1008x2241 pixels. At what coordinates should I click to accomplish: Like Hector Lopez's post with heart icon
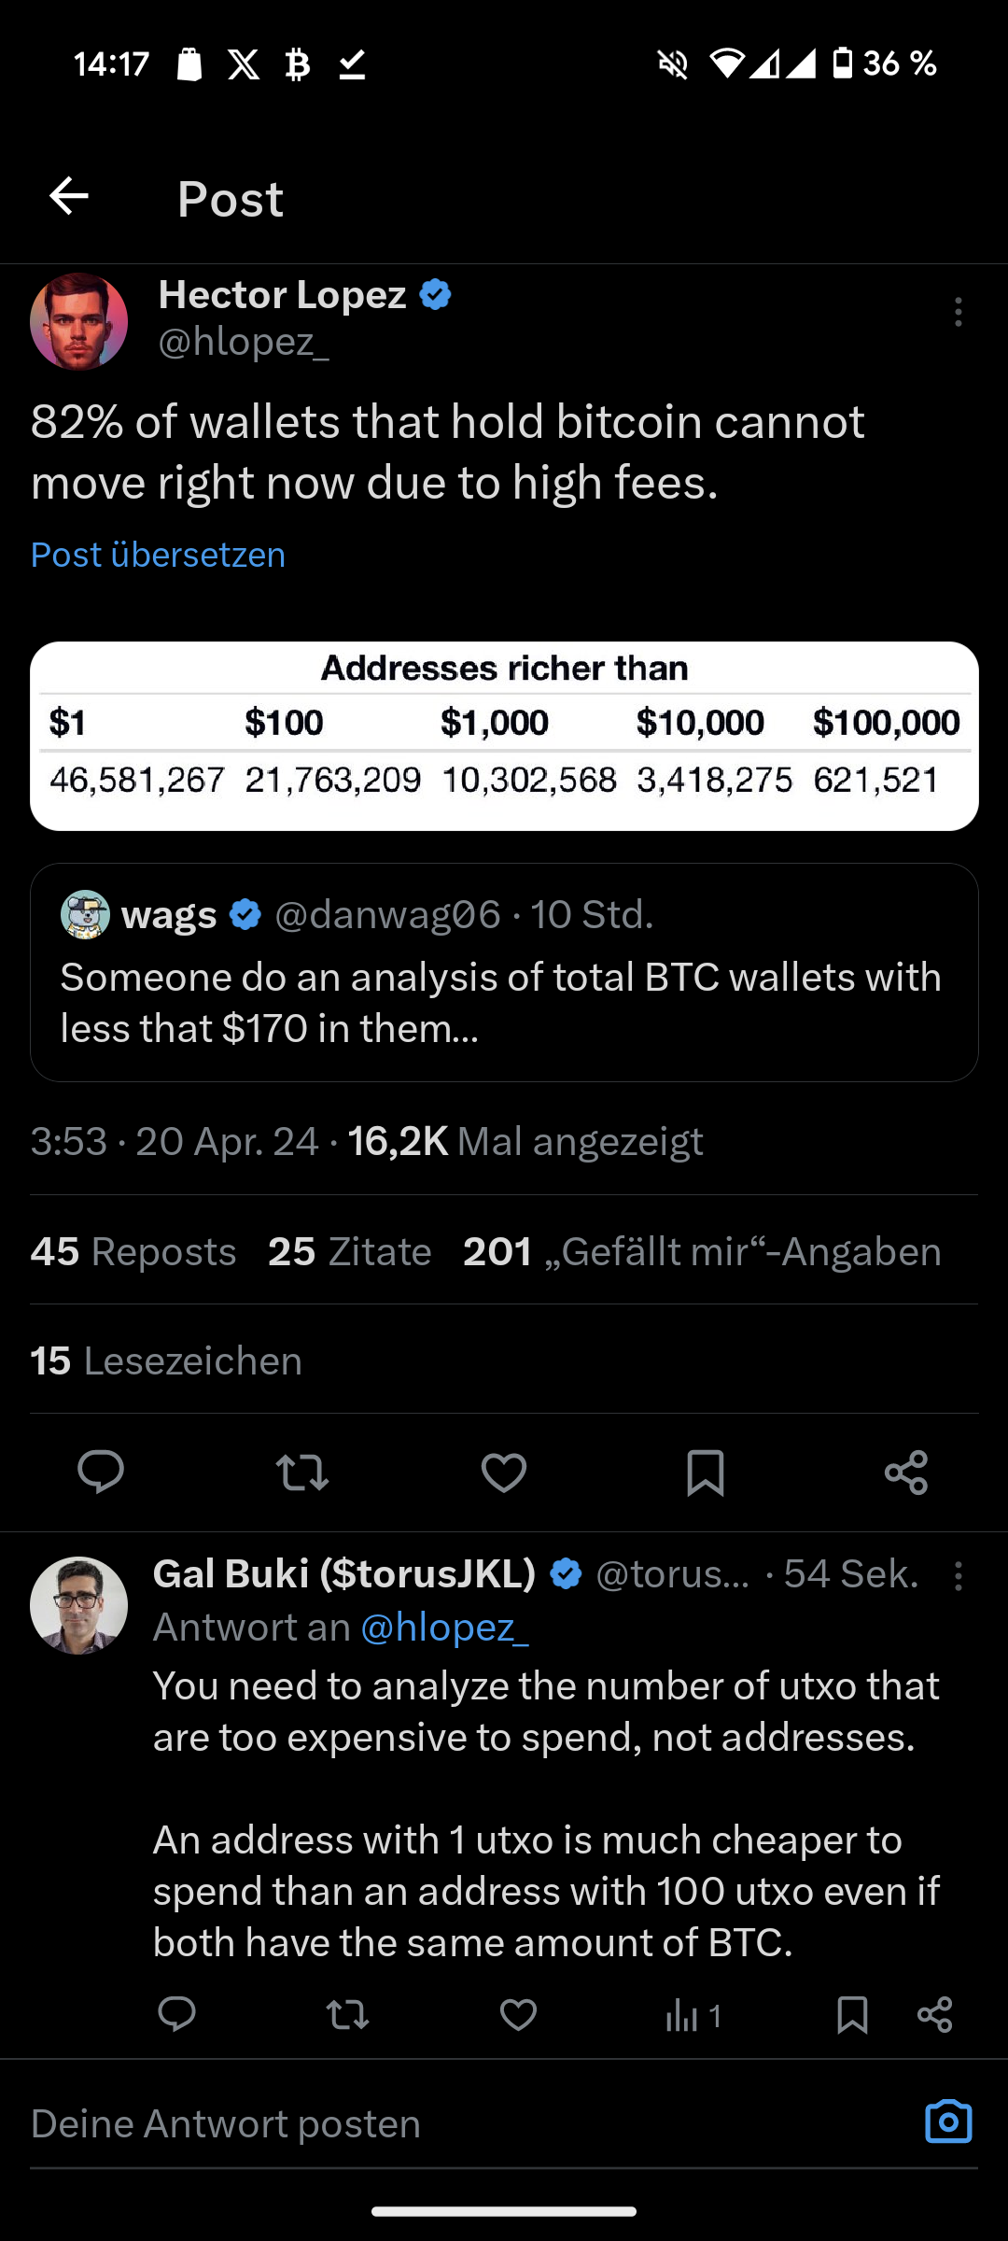504,1473
